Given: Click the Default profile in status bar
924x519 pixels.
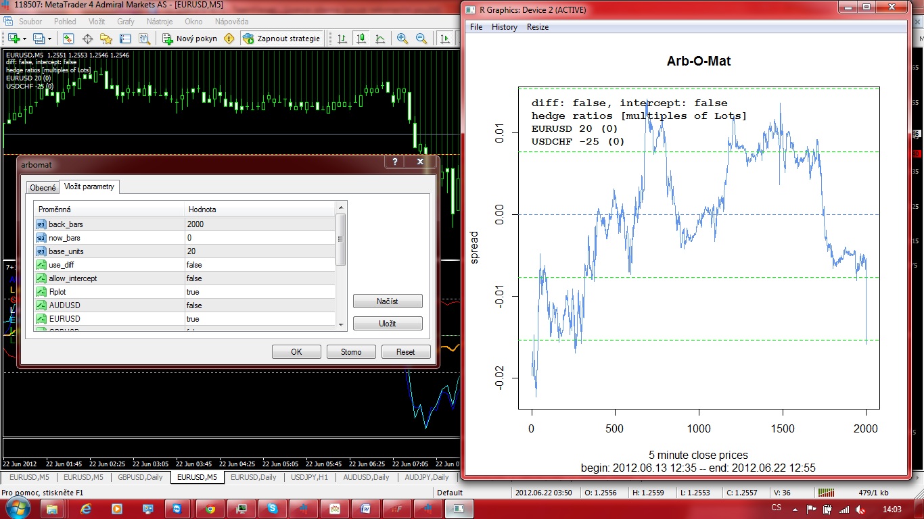Looking at the screenshot, I should [450, 493].
